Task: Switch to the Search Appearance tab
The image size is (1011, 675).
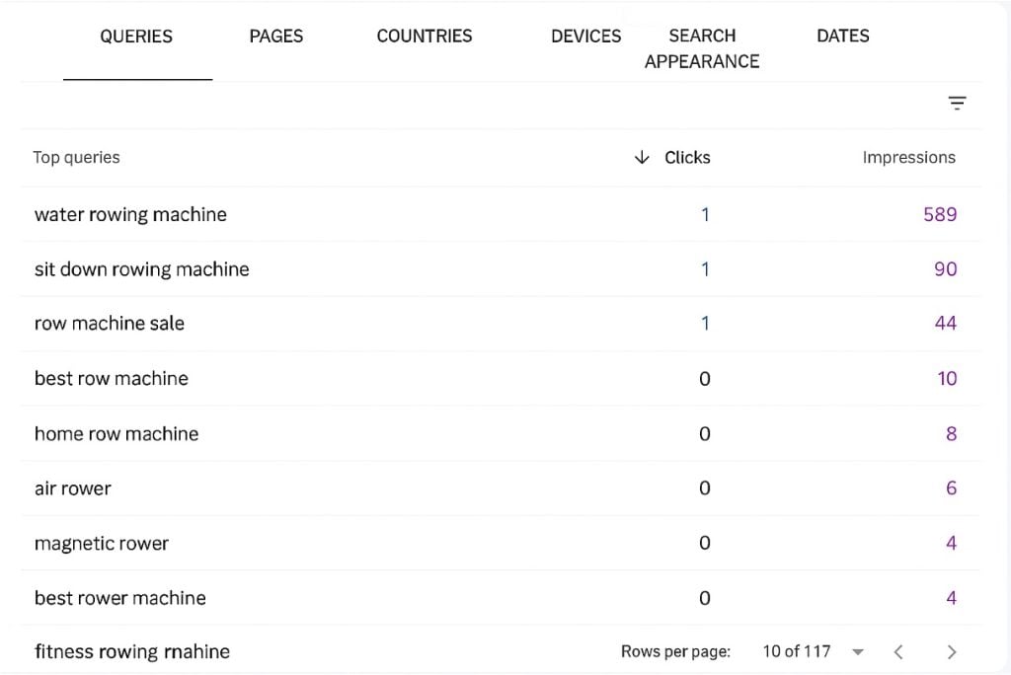Action: pyautogui.click(x=702, y=48)
